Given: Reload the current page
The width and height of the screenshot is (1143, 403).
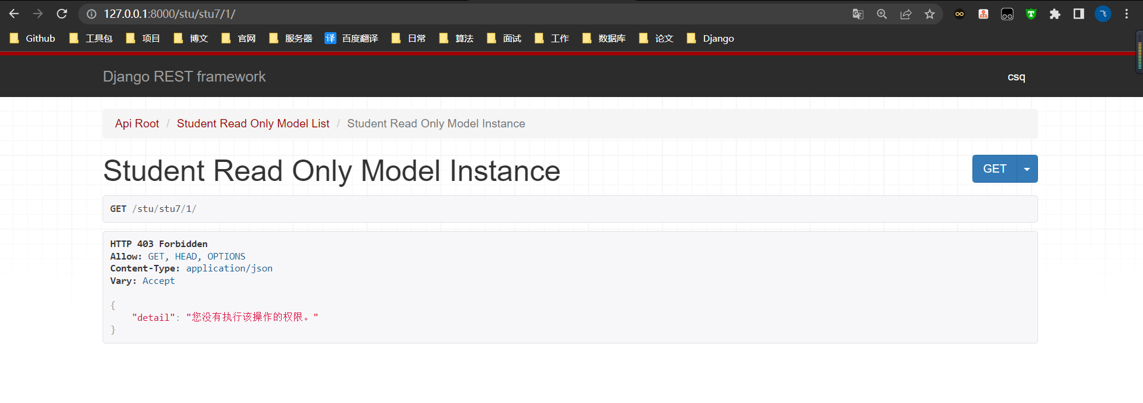Looking at the screenshot, I should (62, 14).
